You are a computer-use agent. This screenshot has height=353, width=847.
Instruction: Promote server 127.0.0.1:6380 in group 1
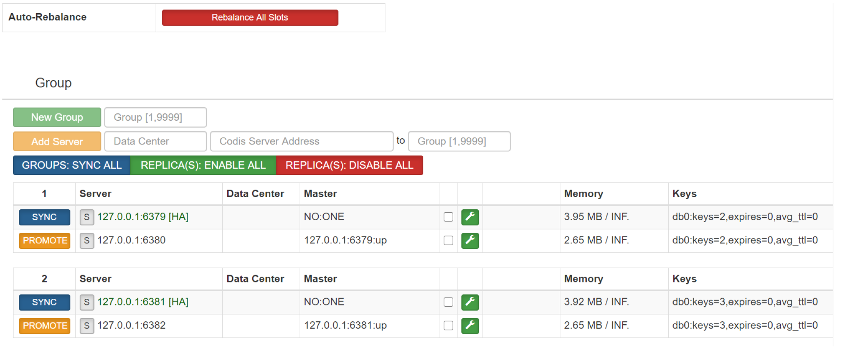(45, 241)
